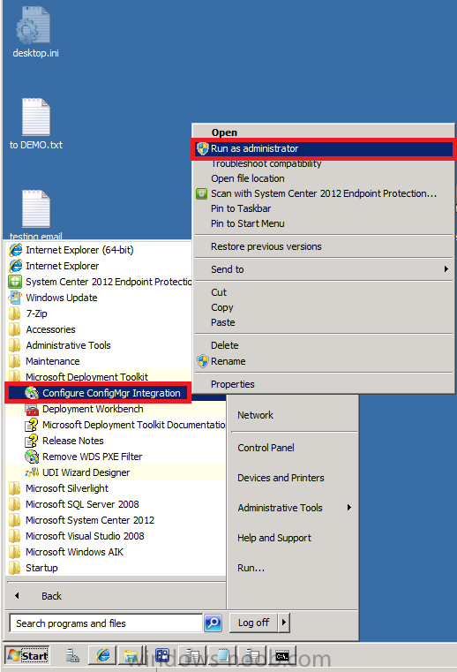Image resolution: width=457 pixels, height=672 pixels.
Task: Choose Scan with System Center 2012 Endpoint Protection
Action: pyautogui.click(x=324, y=193)
